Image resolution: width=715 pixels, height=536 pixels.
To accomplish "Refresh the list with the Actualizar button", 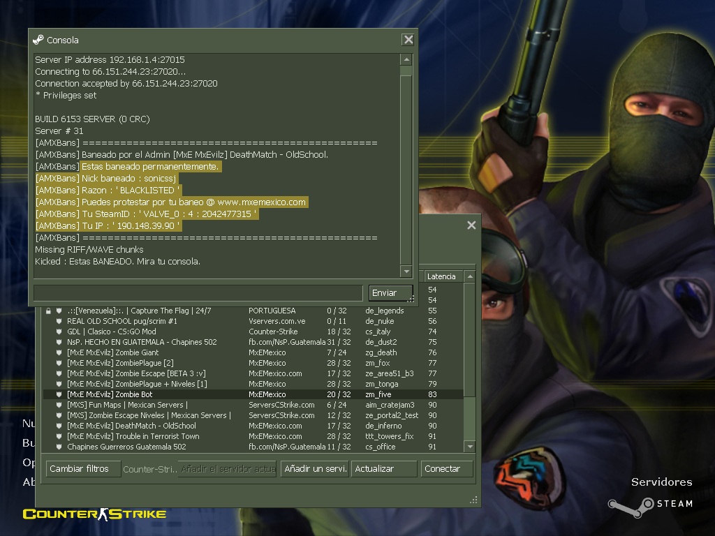I will tap(384, 468).
